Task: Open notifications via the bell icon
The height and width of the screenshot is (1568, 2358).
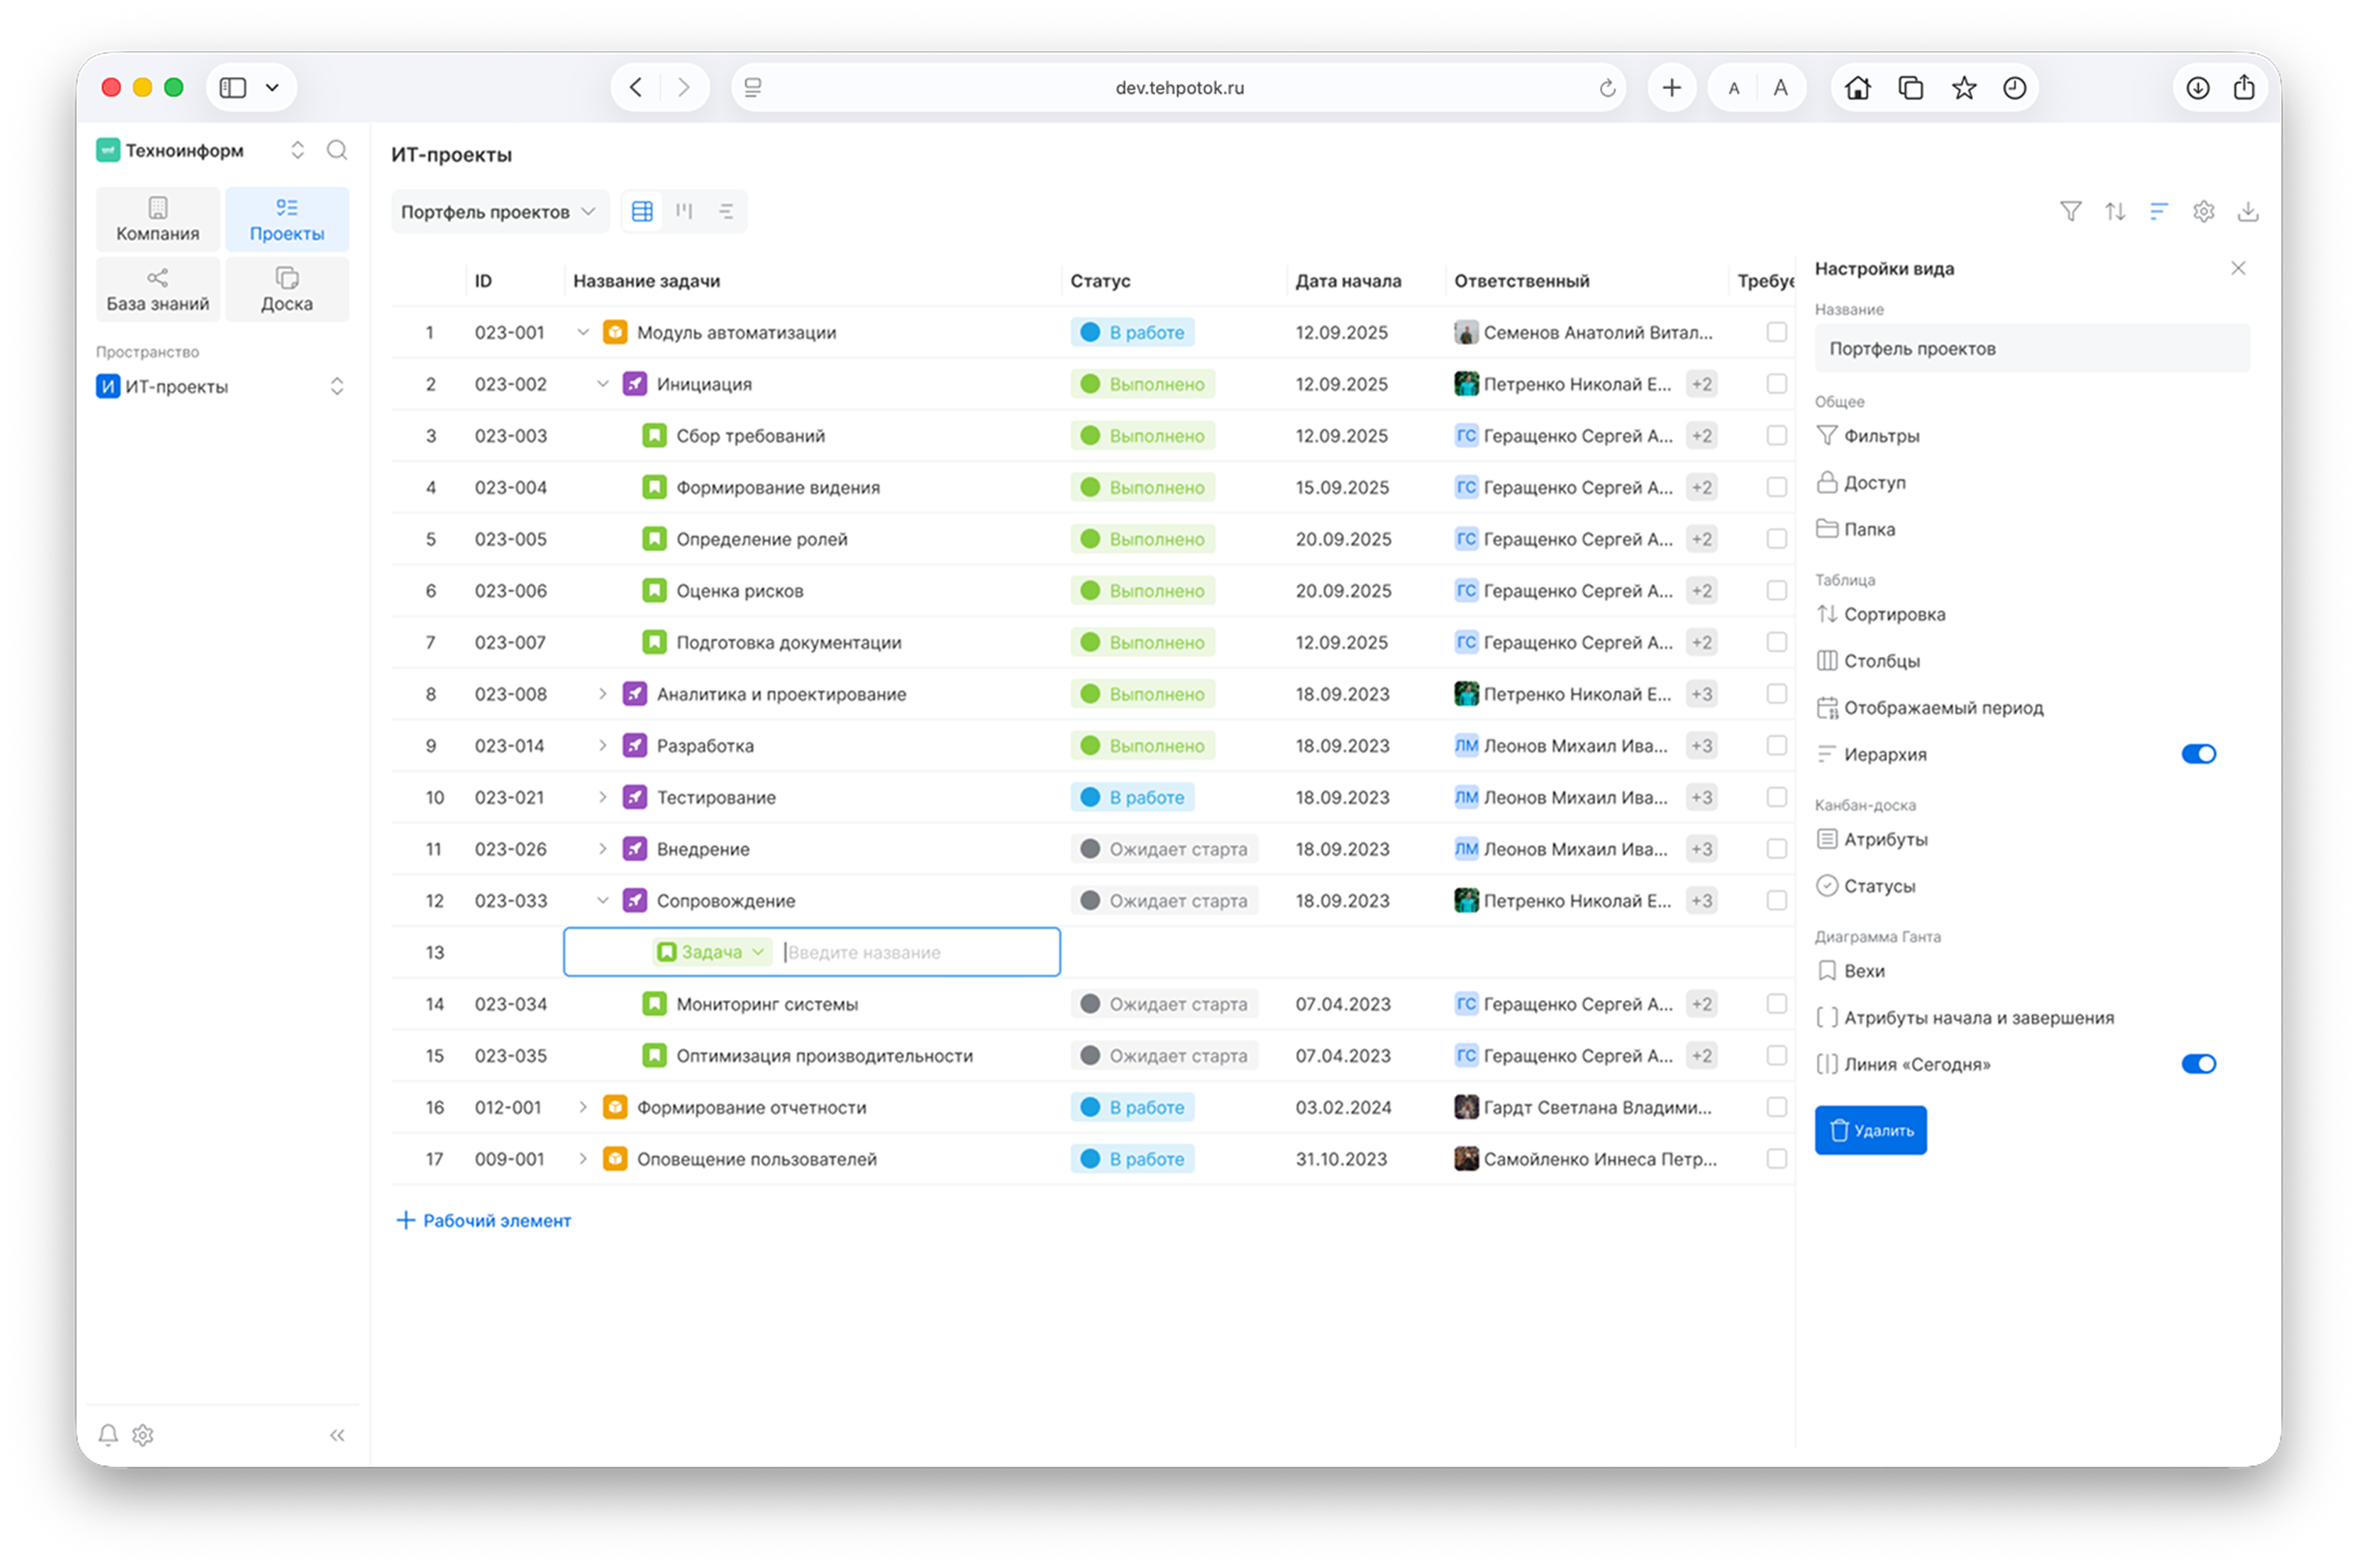Action: pos(108,1435)
